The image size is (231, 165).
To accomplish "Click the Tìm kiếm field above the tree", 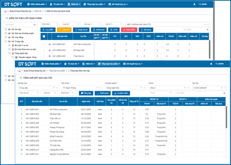I will coord(20,25).
